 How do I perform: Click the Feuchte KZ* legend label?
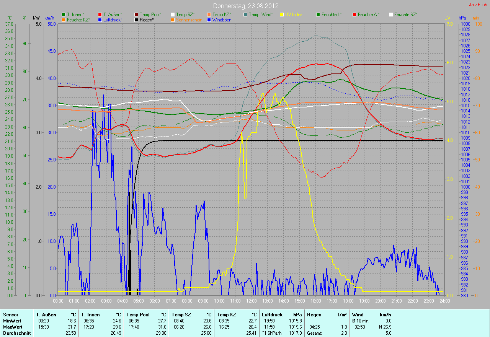coord(78,20)
